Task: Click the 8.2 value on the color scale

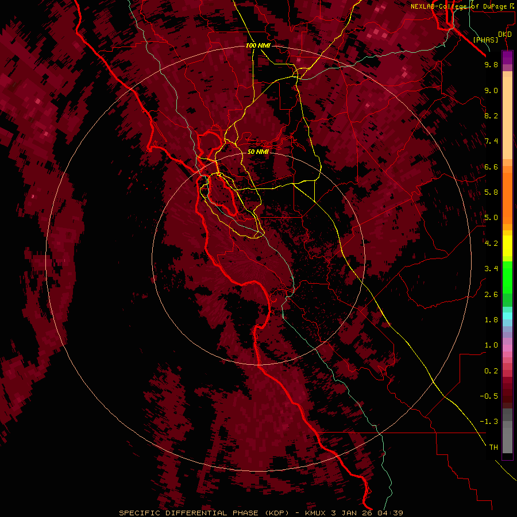Action: point(491,115)
